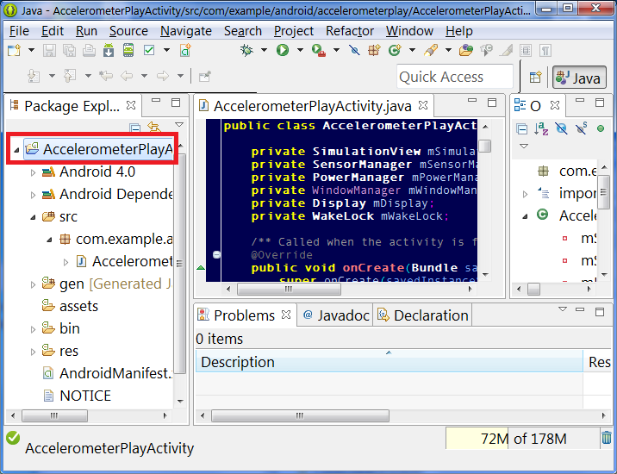Screen dimensions: 617x474
Task: Expand imports node in Outline
Action: (525, 194)
